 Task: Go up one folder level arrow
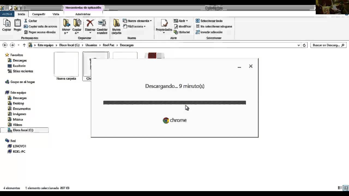click(x=24, y=45)
